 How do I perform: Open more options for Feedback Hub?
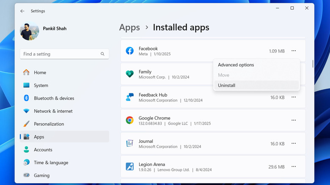[293, 97]
